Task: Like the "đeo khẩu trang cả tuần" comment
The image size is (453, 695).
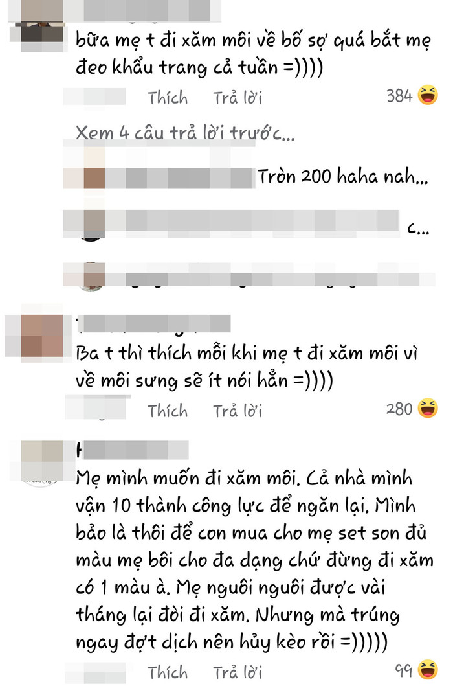Action: tap(168, 98)
